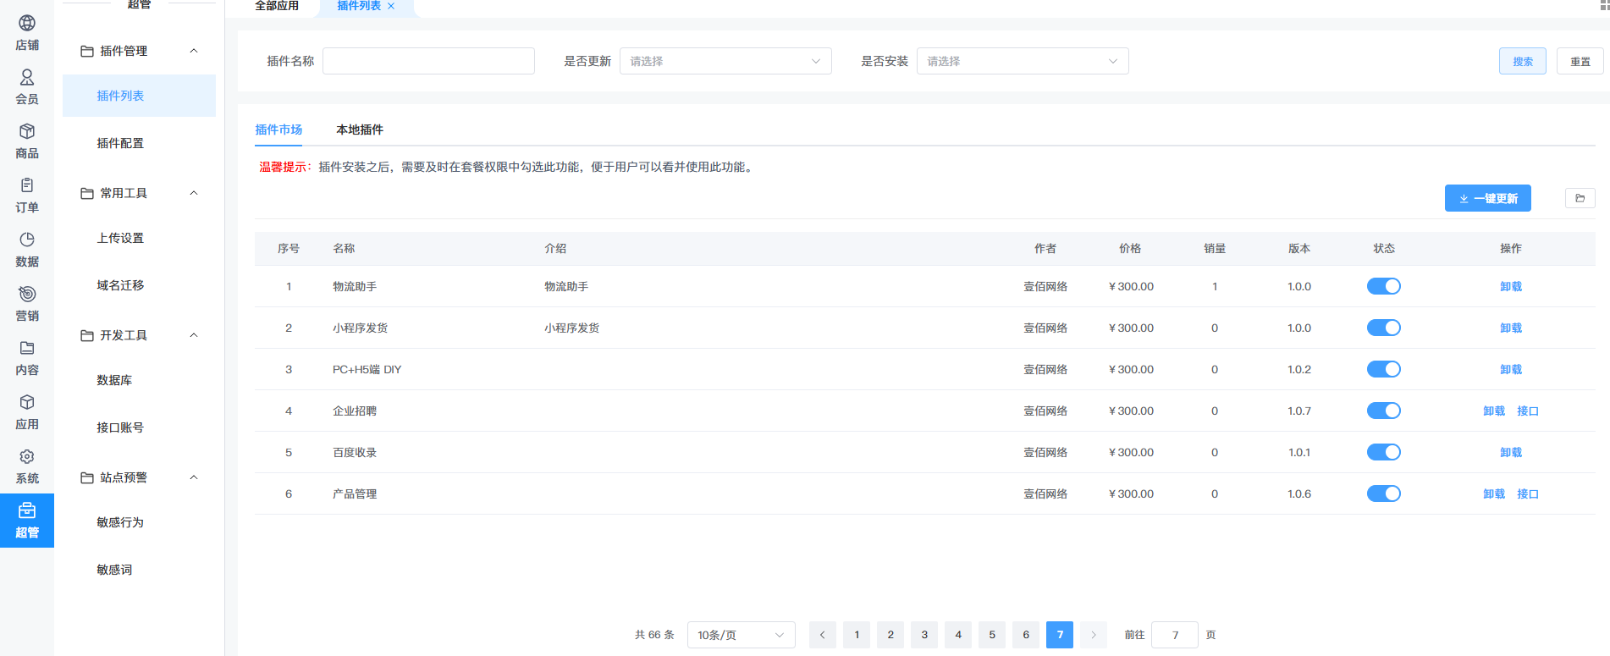Viewport: 1610px width, 656px height.
Task: Collapse the 开发工具 menu group chevron
Action: tap(194, 335)
